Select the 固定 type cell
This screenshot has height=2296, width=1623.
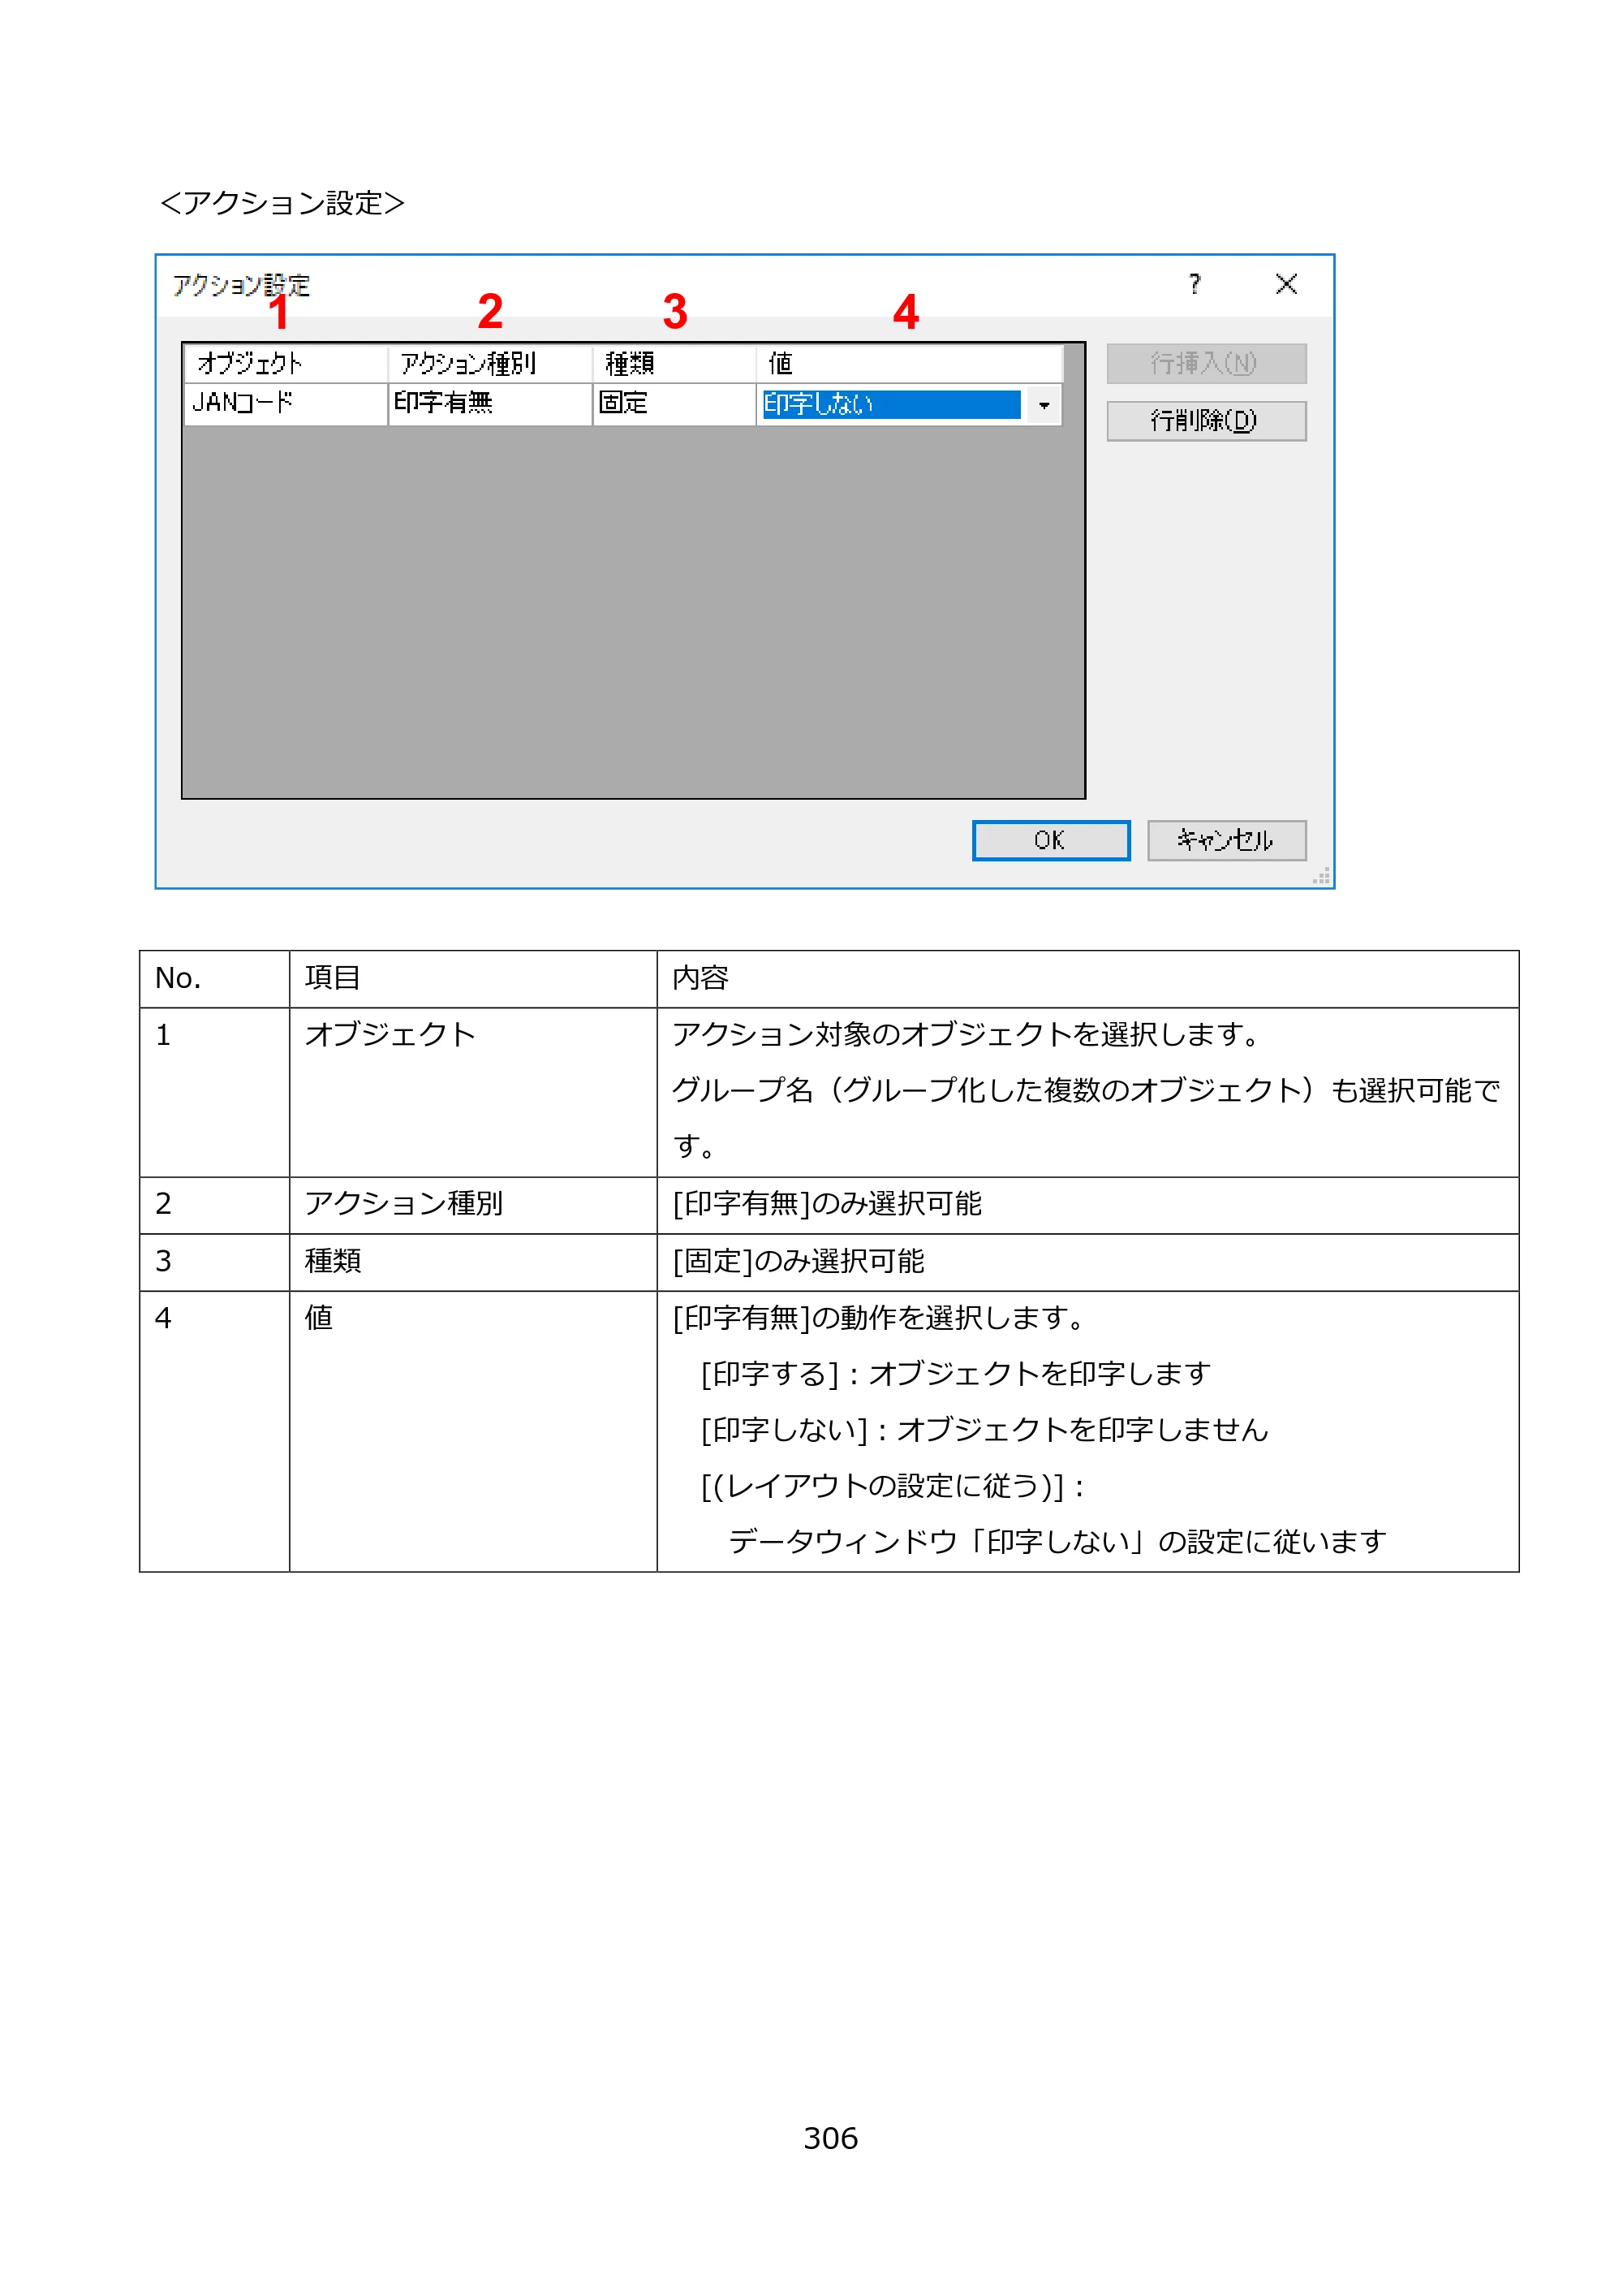coord(674,404)
